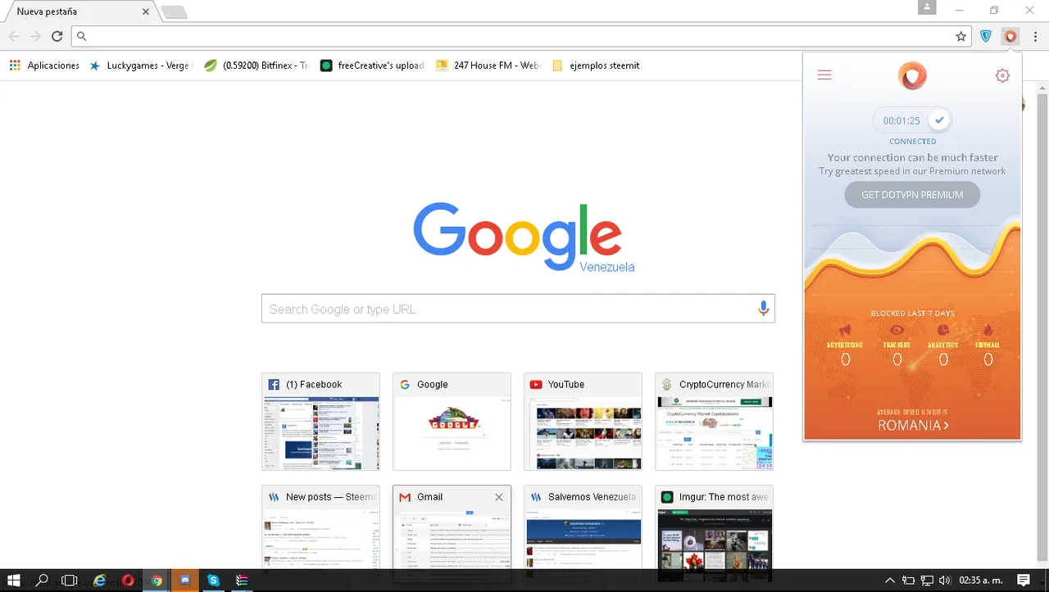The image size is (1049, 592).
Task: Open the ejemplos steemit bookmarks folder
Action: (596, 66)
